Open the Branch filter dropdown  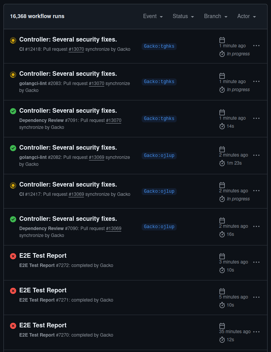pyautogui.click(x=216, y=16)
